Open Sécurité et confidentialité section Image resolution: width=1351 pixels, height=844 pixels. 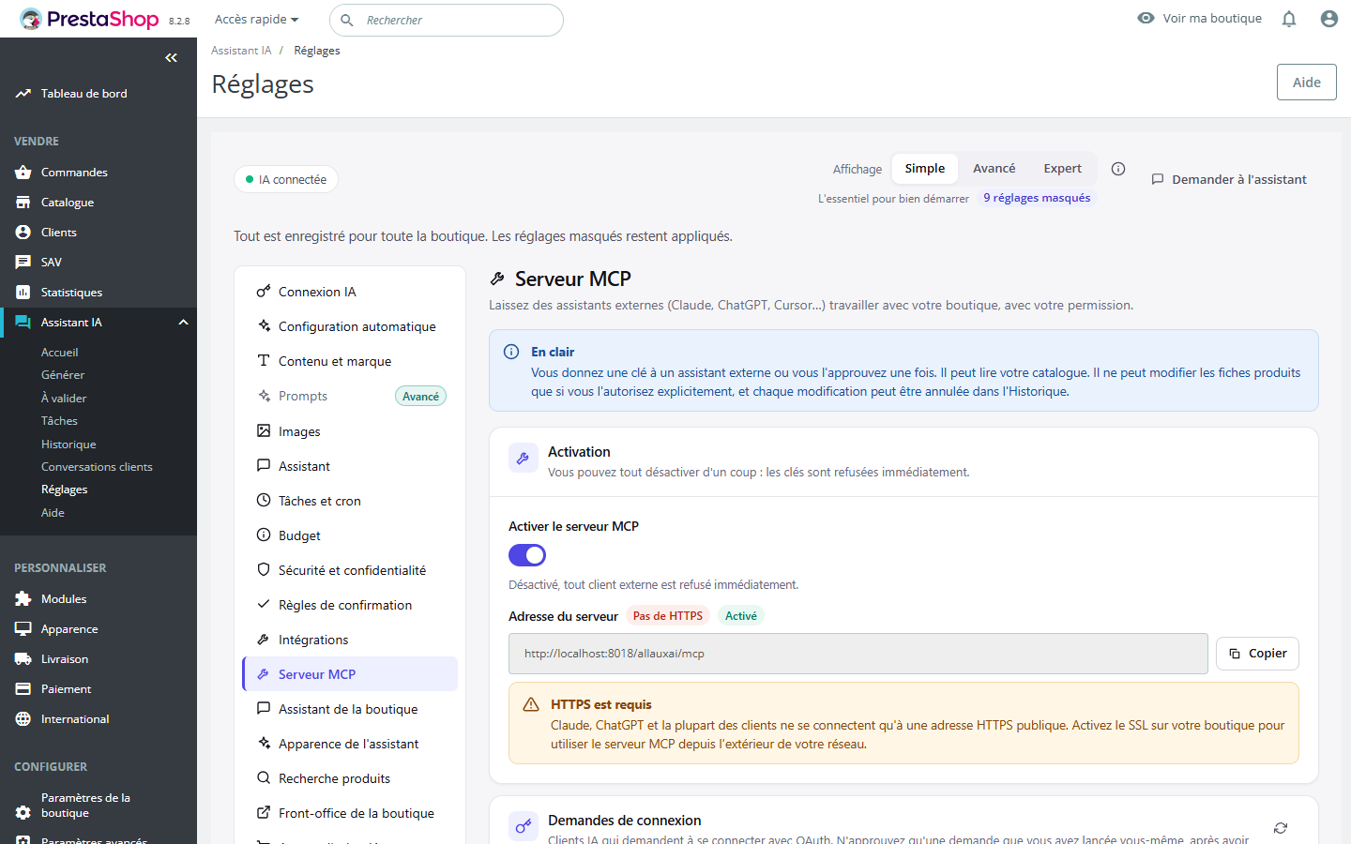(x=350, y=570)
